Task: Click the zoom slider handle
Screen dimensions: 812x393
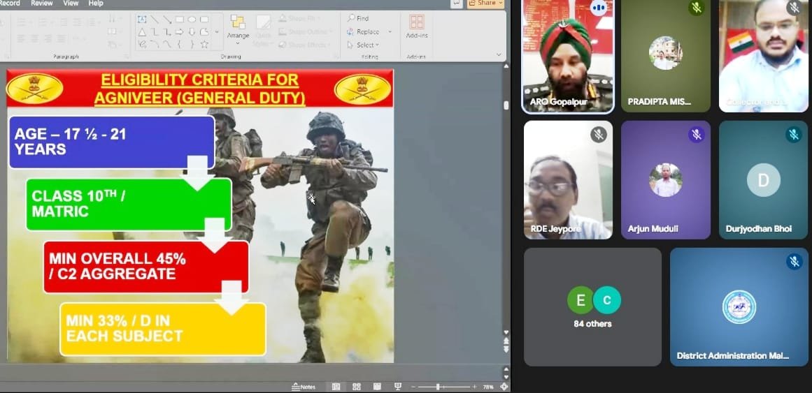Action: pyautogui.click(x=438, y=387)
